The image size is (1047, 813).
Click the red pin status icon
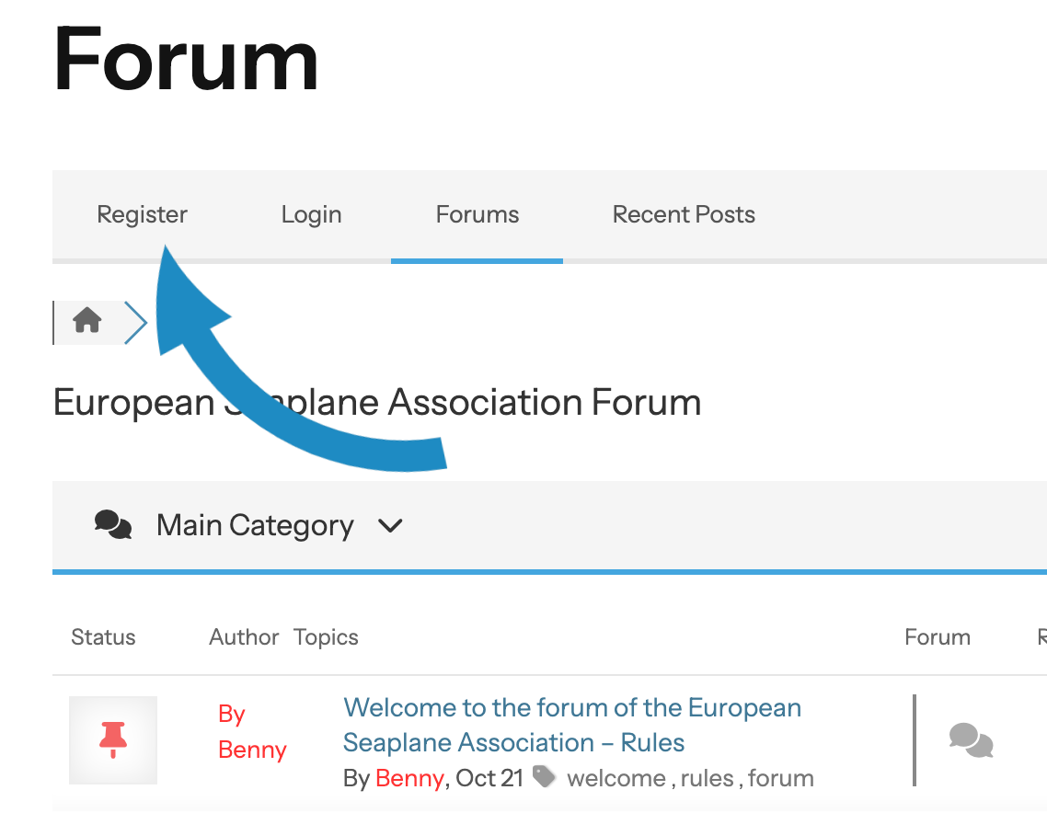[x=113, y=739]
